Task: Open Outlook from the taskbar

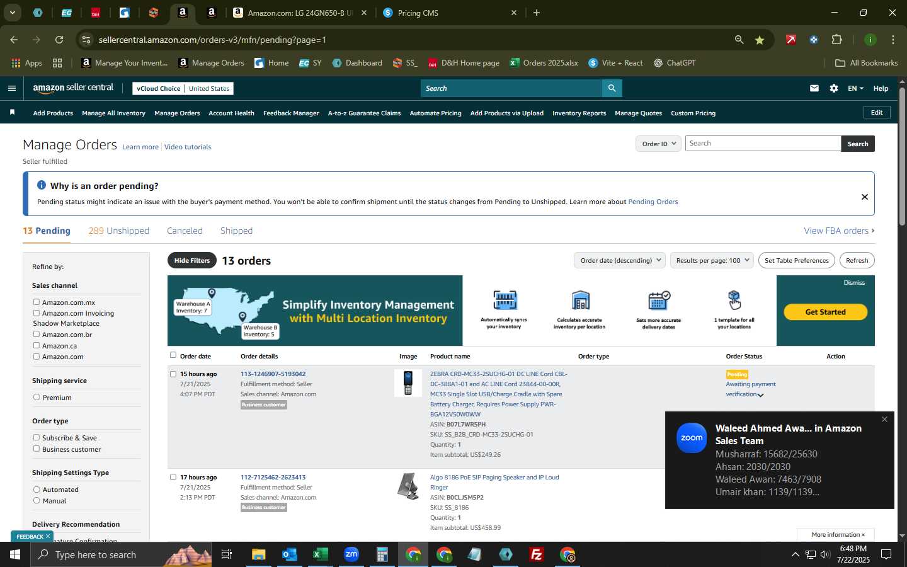Action: click(289, 554)
